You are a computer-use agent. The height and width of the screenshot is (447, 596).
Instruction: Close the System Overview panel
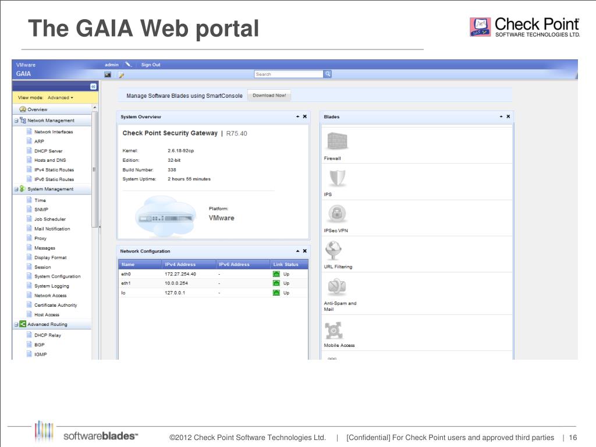[305, 116]
